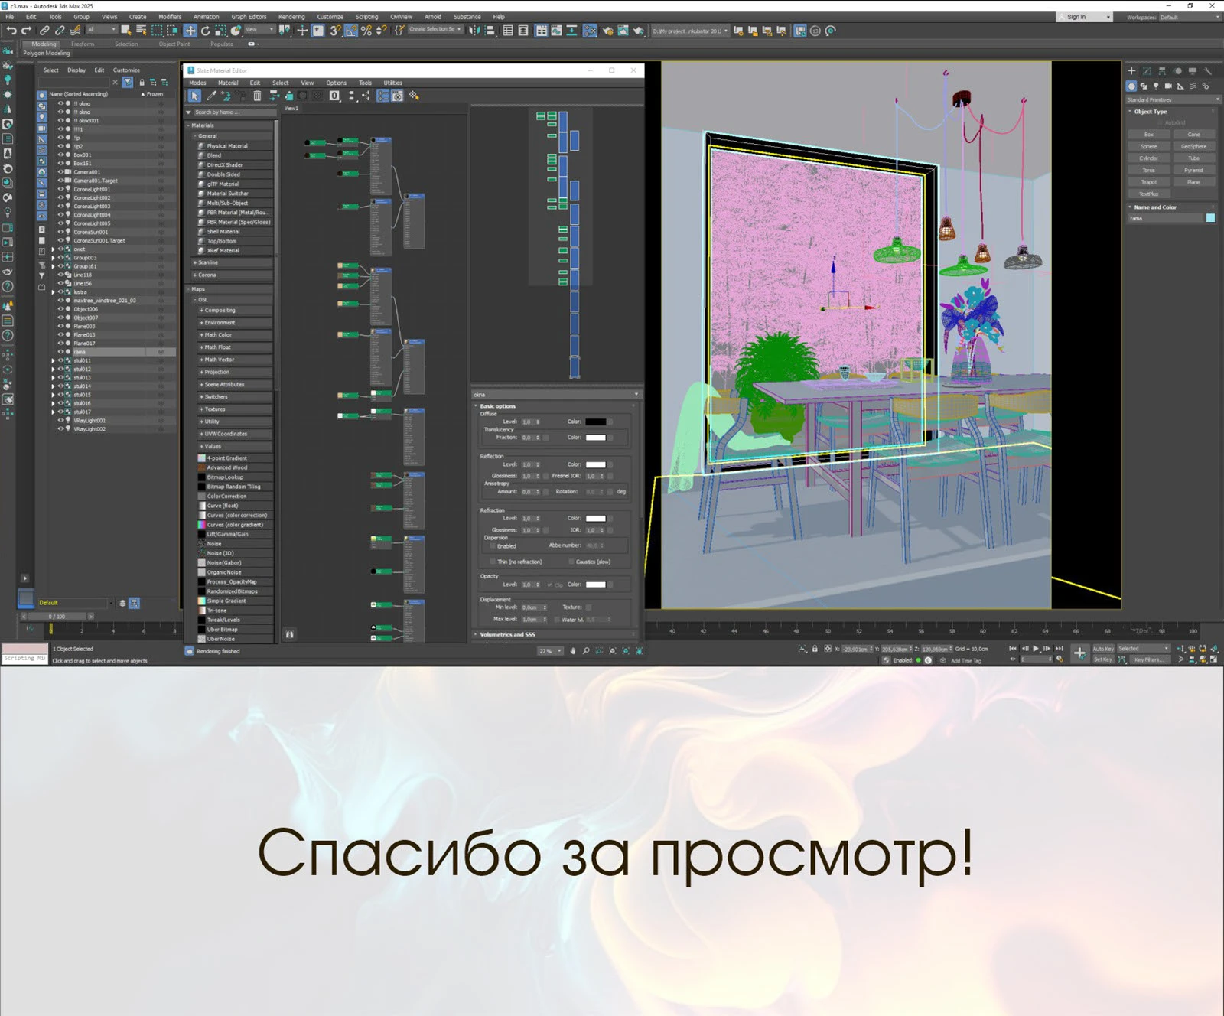Click the Reflection color white swatch
Screen dimensions: 1224x1016
[x=595, y=464]
